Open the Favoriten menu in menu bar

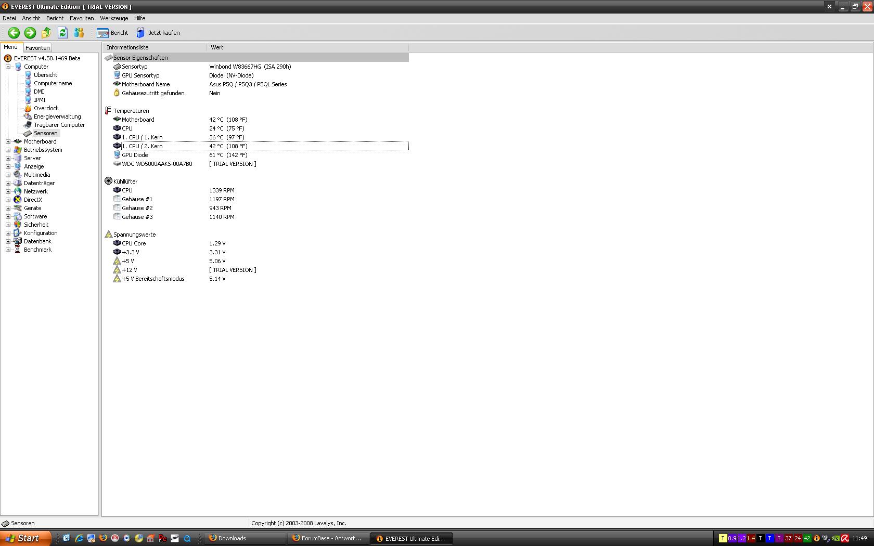pos(82,18)
